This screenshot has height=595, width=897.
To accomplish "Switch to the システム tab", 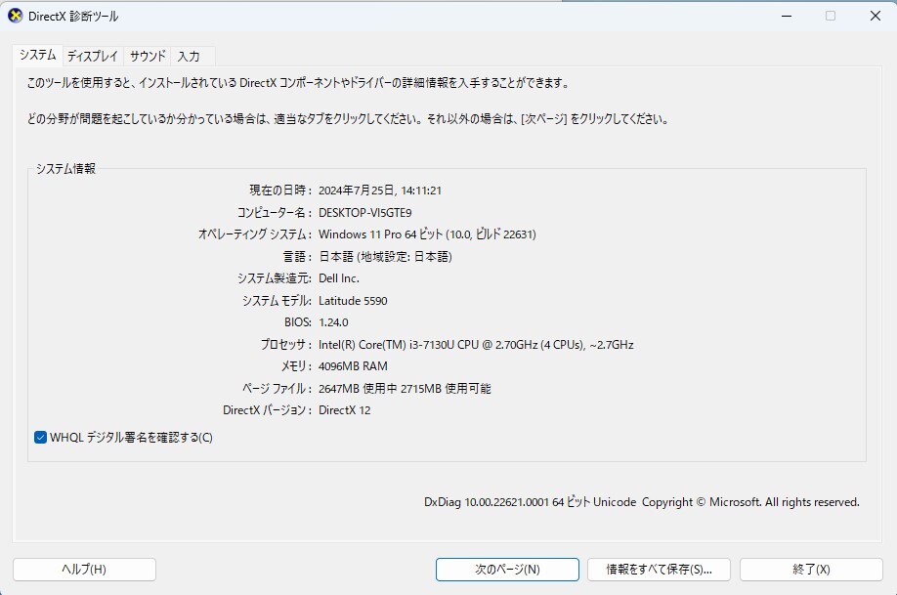I will tap(38, 55).
